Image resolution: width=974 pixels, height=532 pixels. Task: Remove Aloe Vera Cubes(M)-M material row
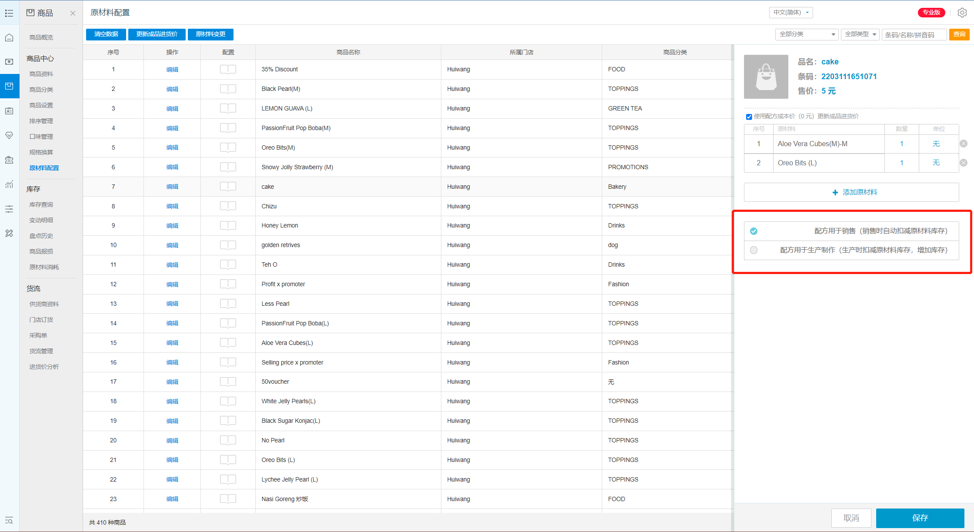[x=964, y=144]
